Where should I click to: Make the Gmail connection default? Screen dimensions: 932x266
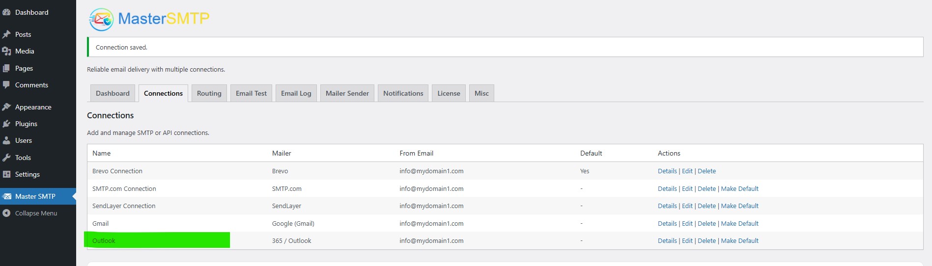click(739, 223)
